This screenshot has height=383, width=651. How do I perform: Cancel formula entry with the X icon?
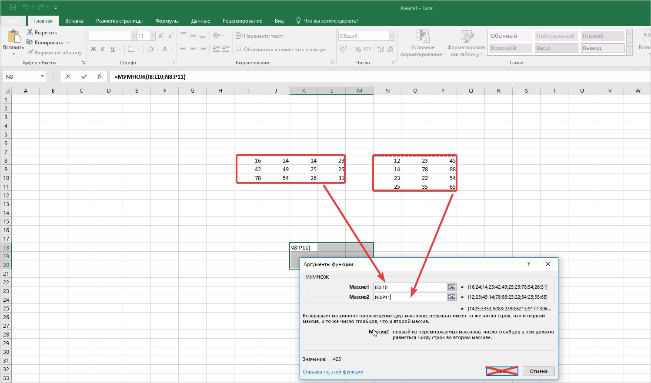(68, 77)
